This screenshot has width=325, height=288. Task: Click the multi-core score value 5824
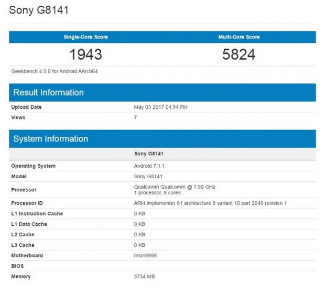coord(239,54)
